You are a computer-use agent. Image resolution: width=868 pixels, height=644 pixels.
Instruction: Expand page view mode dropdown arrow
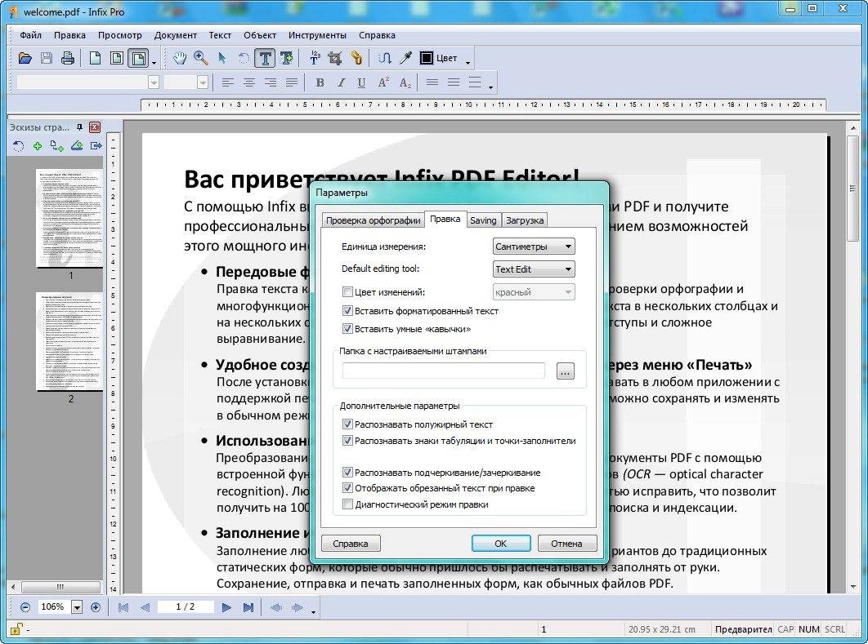[x=154, y=62]
